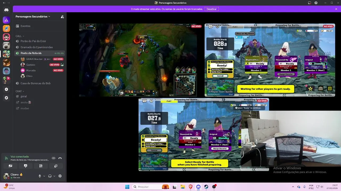341x191 pixels.
Task: Join Casa de Bonecas do Bob channel
Action: [x=40, y=83]
